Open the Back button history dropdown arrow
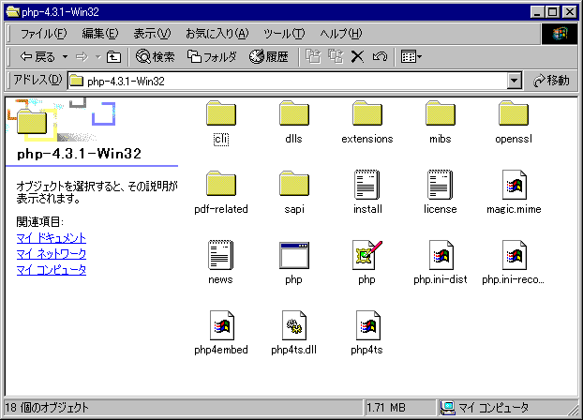This screenshot has width=583, height=420. pyautogui.click(x=65, y=57)
